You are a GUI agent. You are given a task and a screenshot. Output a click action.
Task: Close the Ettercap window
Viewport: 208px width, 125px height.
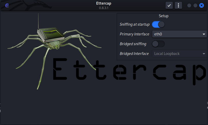pos(202,5)
